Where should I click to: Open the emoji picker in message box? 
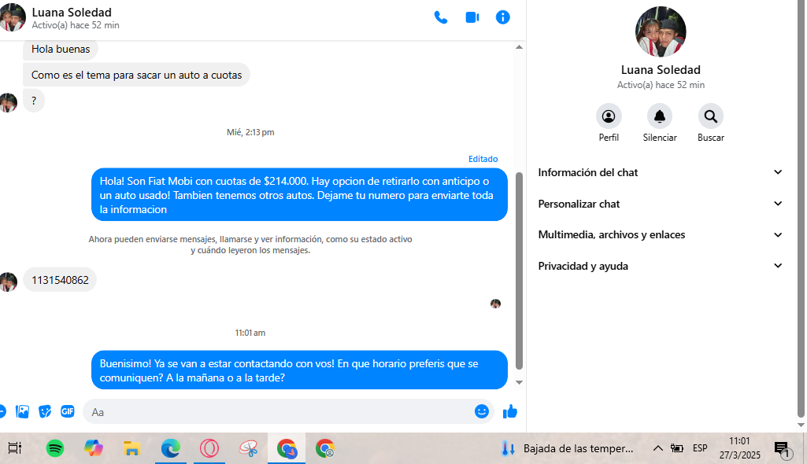coord(482,411)
